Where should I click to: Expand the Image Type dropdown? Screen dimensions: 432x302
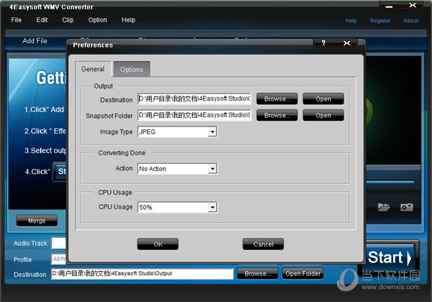212,132
